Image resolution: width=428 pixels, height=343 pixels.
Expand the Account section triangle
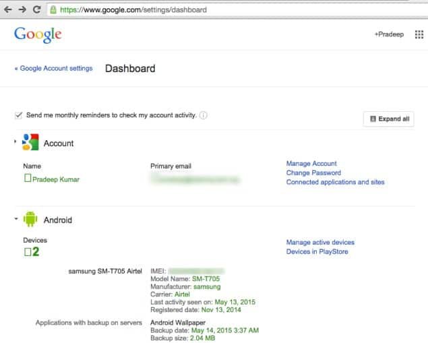(16, 142)
